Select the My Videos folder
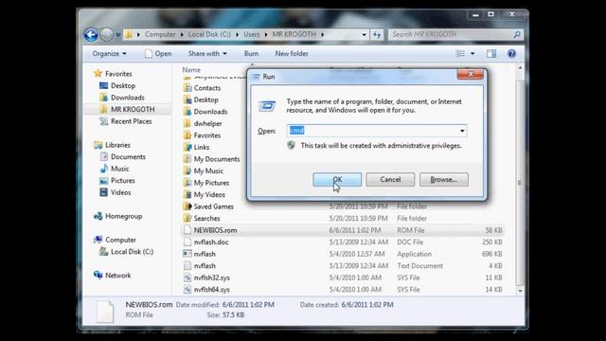The image size is (606, 341). [x=209, y=195]
